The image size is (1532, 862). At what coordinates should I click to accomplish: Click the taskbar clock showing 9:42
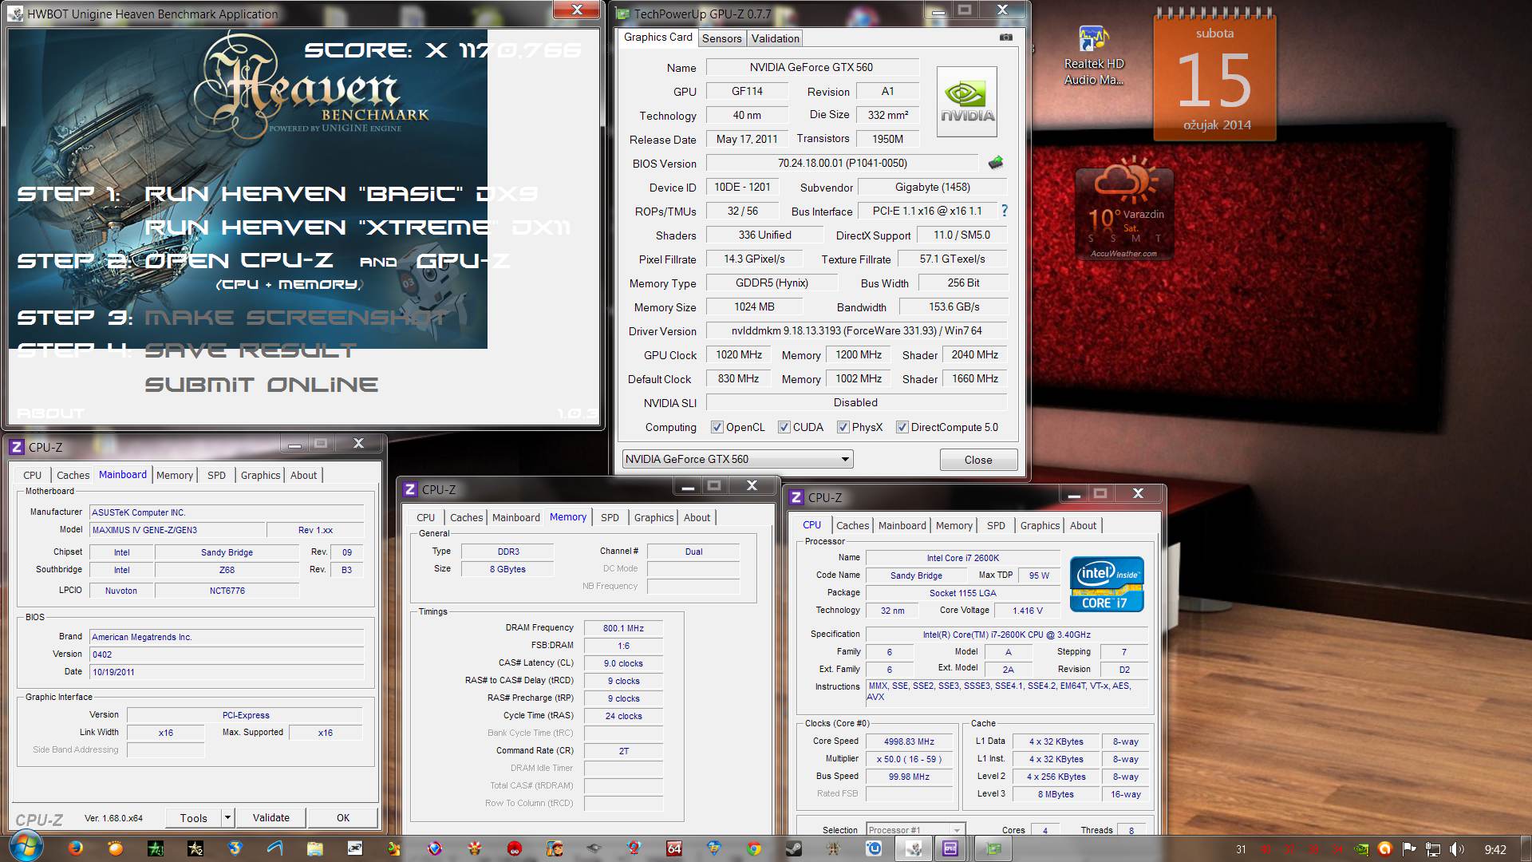point(1495,848)
